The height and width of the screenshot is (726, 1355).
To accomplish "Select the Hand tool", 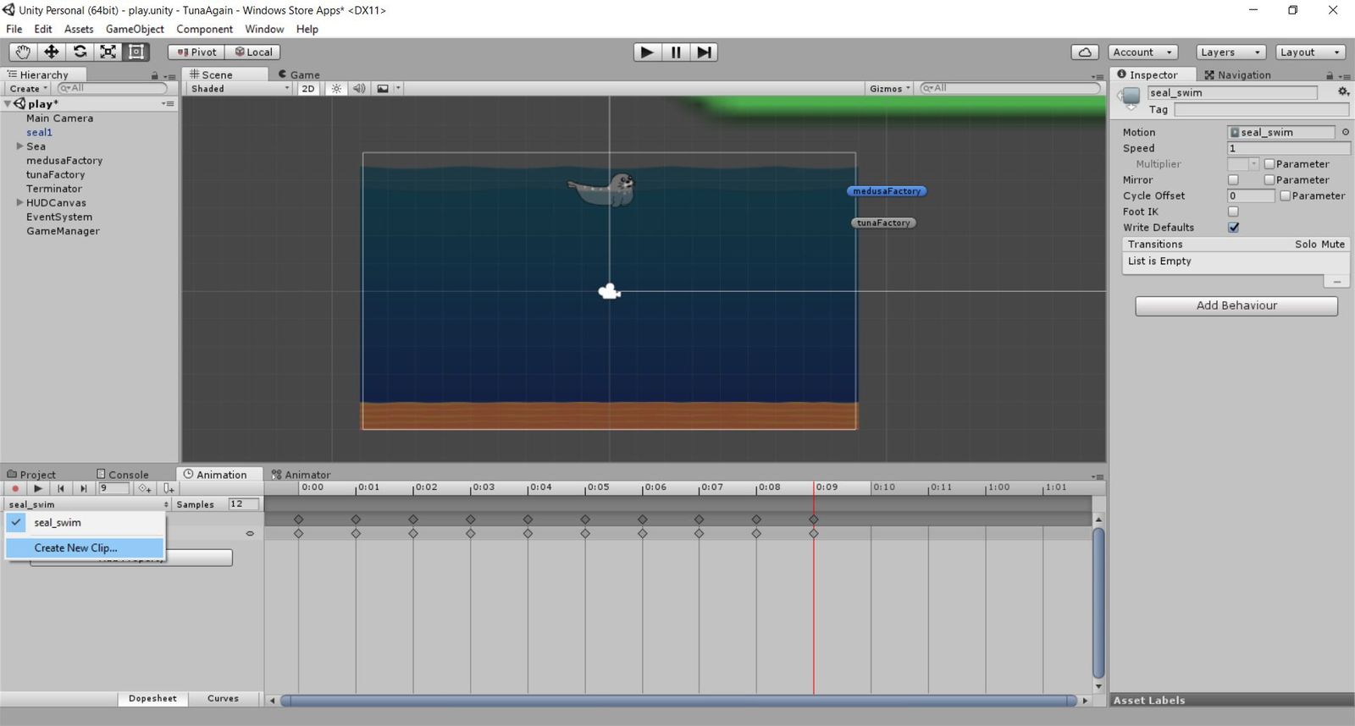I will (23, 52).
